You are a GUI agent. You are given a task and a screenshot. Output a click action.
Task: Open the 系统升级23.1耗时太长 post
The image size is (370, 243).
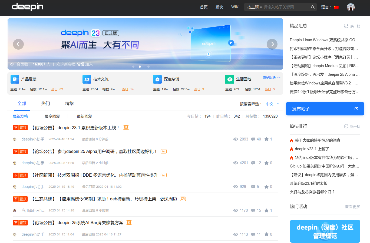(309, 183)
